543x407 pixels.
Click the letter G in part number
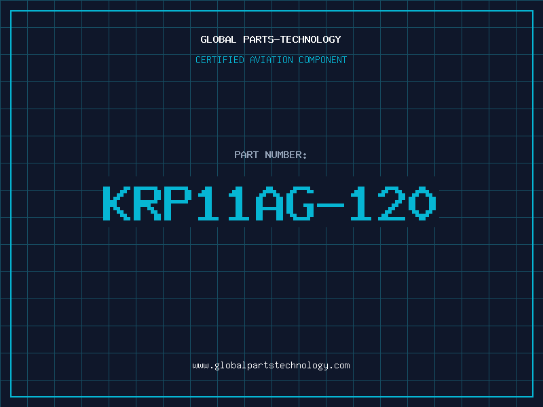pyautogui.click(x=300, y=203)
